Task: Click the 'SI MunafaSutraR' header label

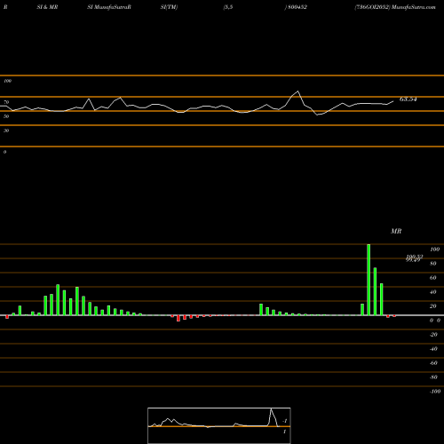Action: click(x=109, y=7)
